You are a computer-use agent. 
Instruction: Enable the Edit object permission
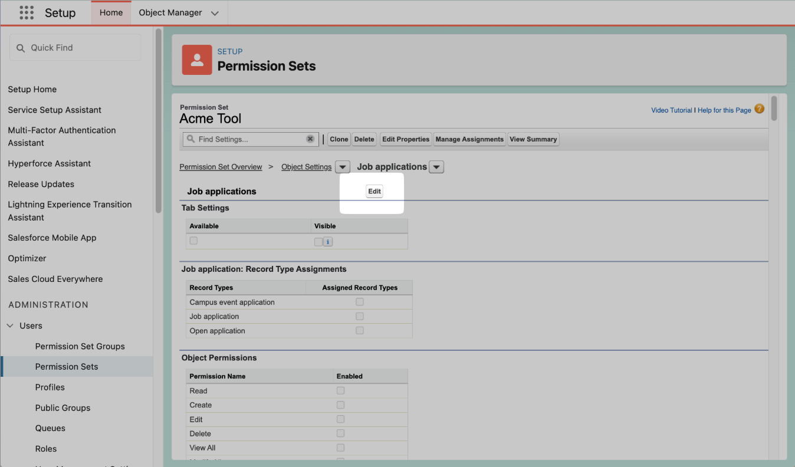(x=340, y=419)
